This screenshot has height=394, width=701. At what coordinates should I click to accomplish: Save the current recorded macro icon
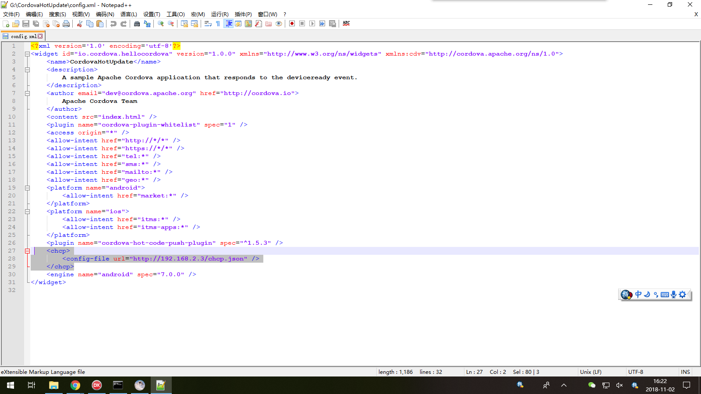[333, 24]
